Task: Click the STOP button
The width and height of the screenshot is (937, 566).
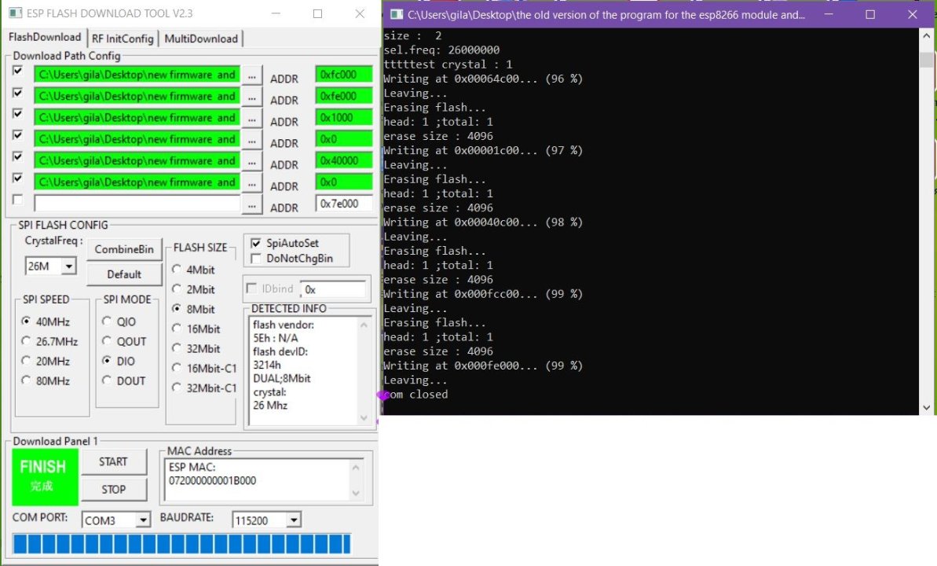Action: 114,490
